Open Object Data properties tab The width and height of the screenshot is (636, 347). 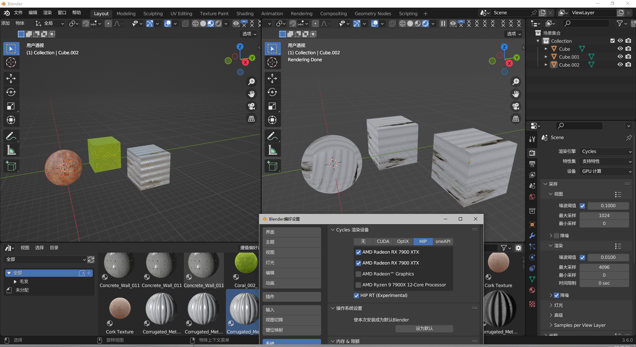click(532, 279)
